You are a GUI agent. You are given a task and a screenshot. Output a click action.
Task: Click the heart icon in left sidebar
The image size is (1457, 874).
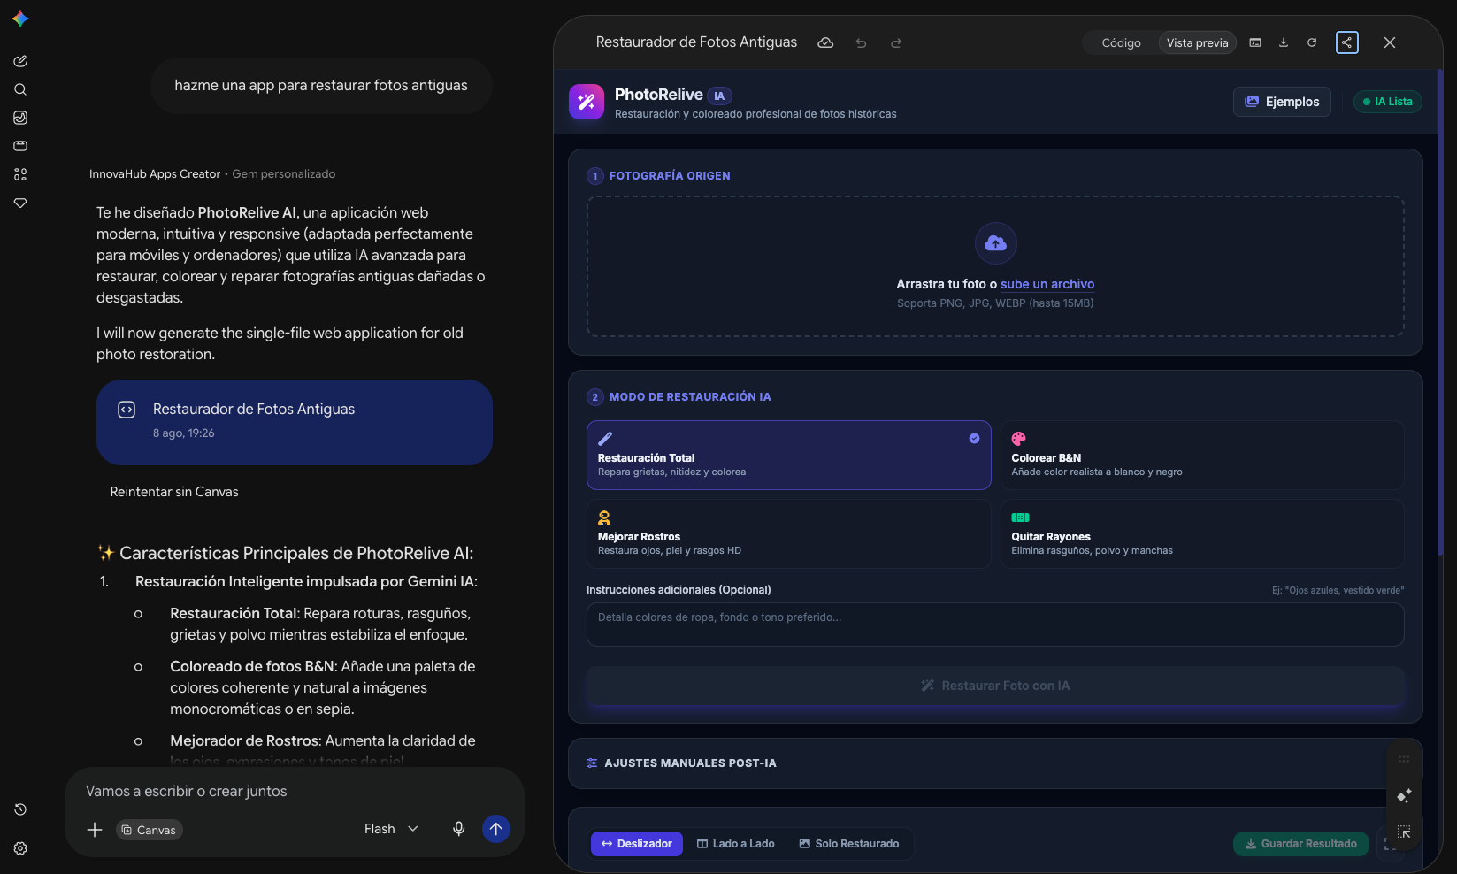(20, 203)
